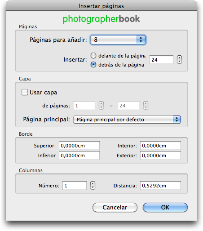This screenshot has width=203, height=231.
Task: Click the Exterior border field
Action: tap(160, 155)
